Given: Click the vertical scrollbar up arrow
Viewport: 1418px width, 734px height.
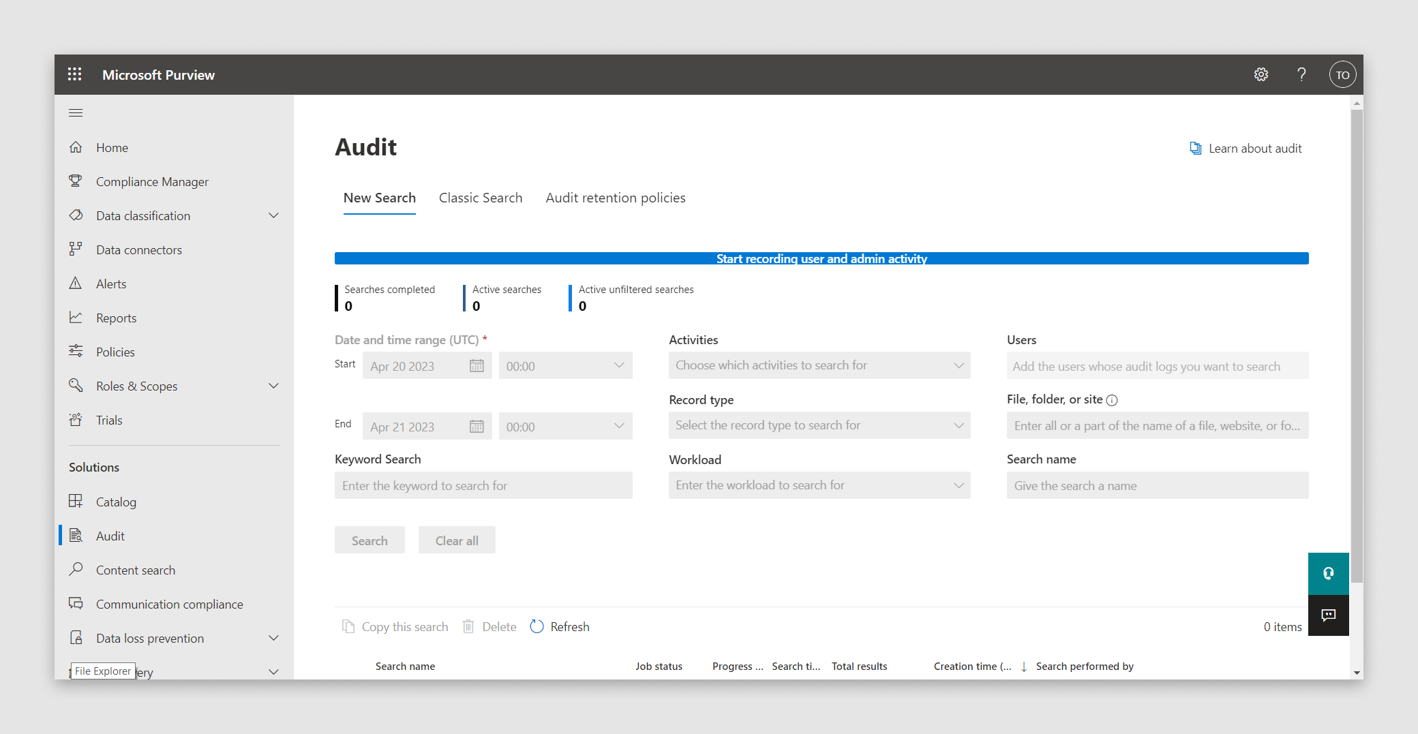Looking at the screenshot, I should [1357, 103].
